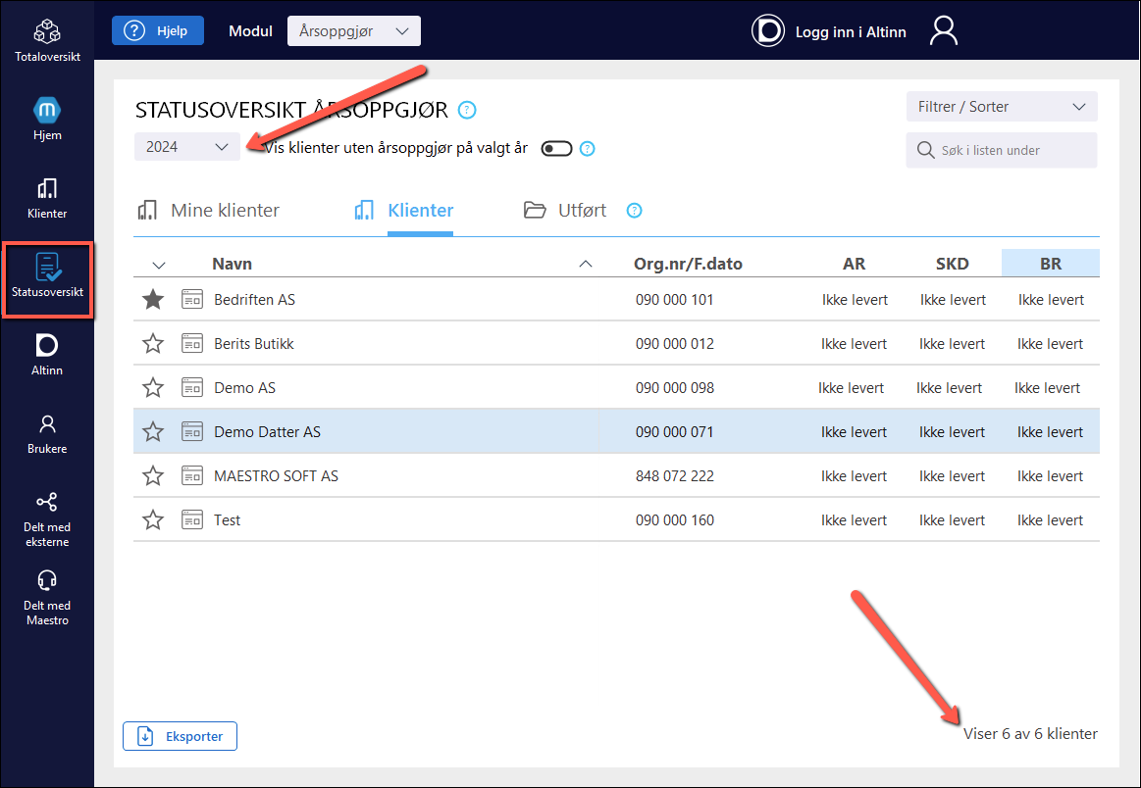Click the Altinn logo beside Logg inn
This screenshot has width=1141, height=788.
768,31
